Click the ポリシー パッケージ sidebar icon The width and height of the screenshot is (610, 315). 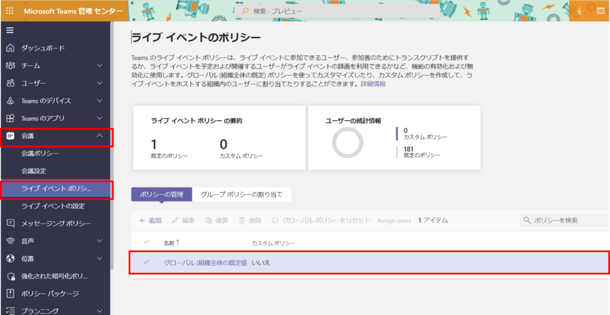[10, 294]
